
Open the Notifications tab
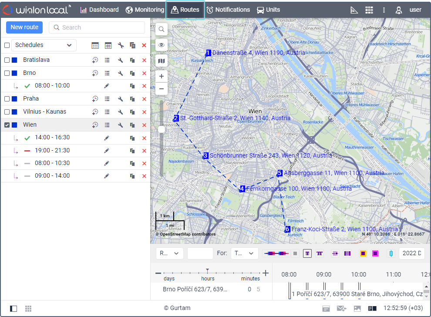228,10
